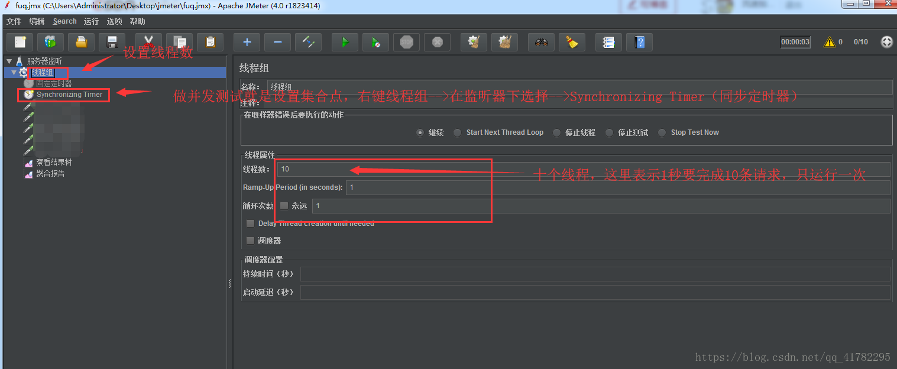897x369 pixels.
Task: Collapse all tree nodes with minus
Action: (277, 42)
